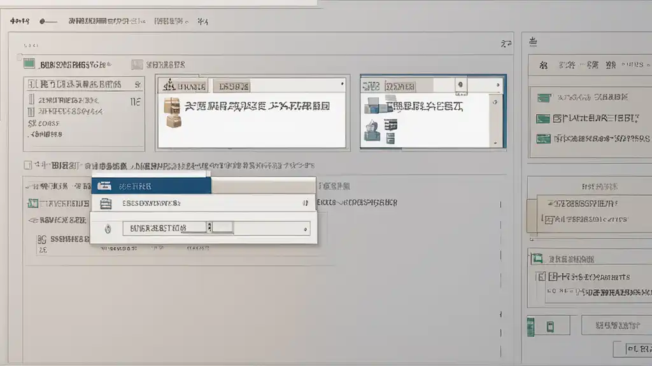This screenshot has height=366, width=652.
Task: Click the down arrow of the blue-bordered panel's scrollbar
Action: (x=495, y=142)
